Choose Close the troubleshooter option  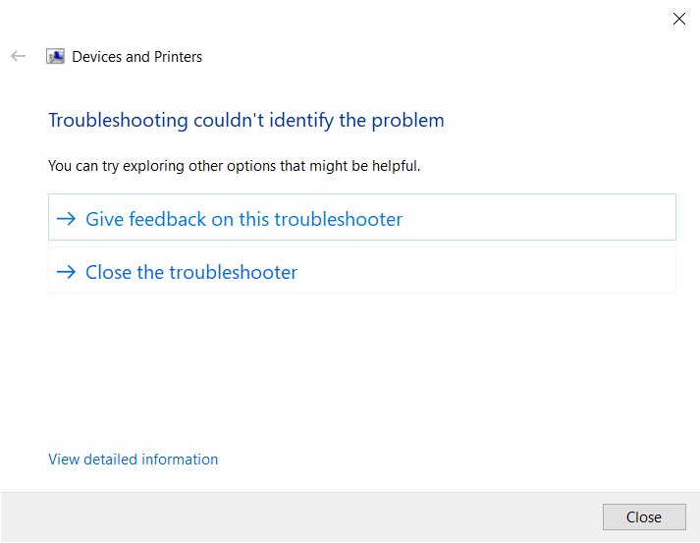tap(362, 270)
